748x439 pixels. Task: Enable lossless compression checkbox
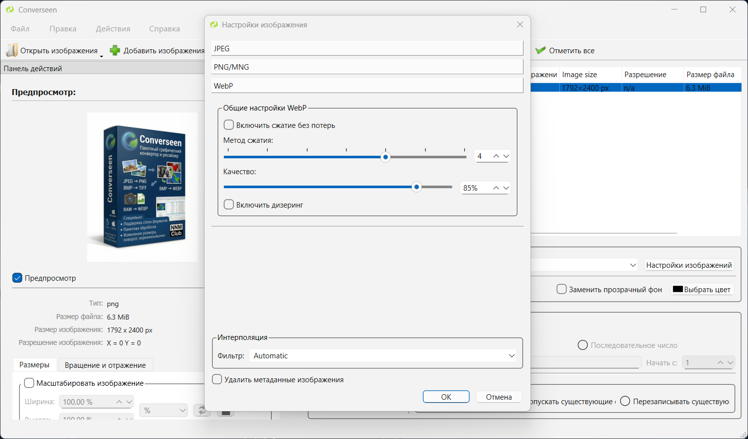[x=229, y=125]
